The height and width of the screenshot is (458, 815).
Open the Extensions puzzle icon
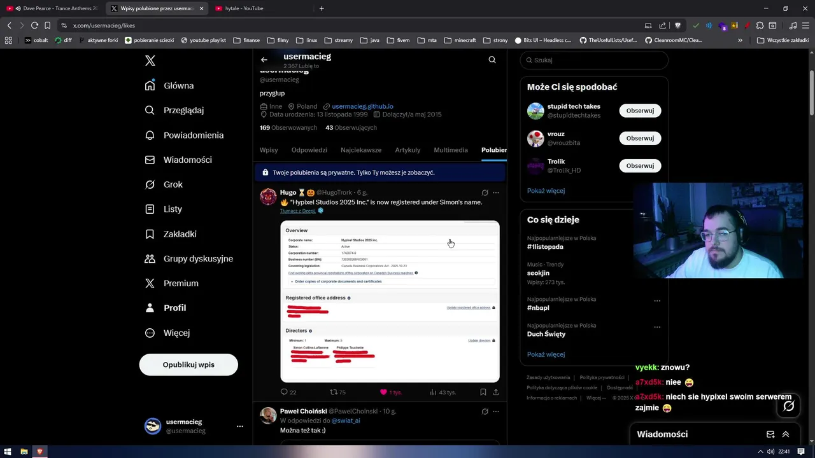click(x=760, y=25)
